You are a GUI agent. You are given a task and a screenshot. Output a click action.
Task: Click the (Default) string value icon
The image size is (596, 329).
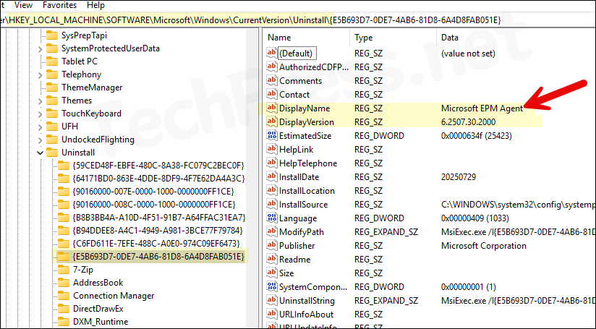(271, 53)
